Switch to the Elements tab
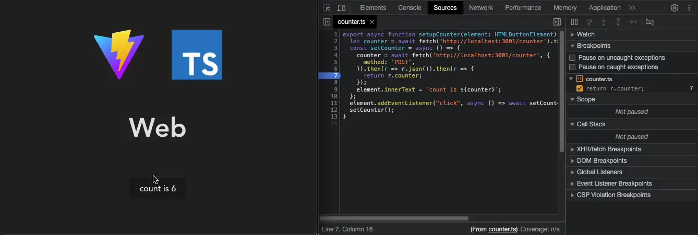698x235 pixels. point(373,8)
